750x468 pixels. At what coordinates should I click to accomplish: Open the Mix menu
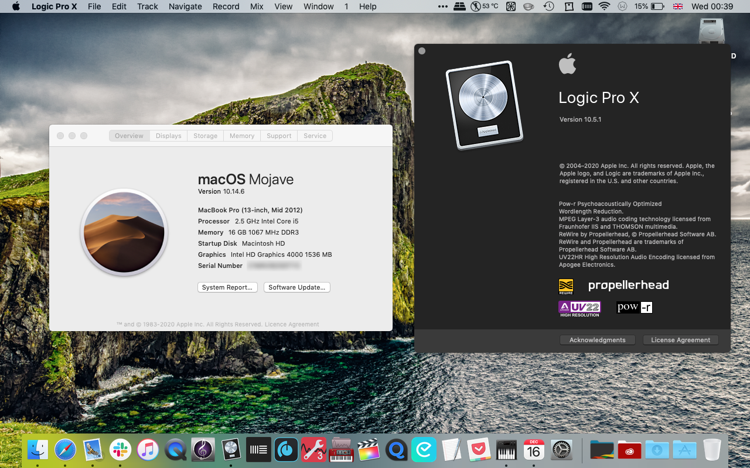(x=257, y=6)
